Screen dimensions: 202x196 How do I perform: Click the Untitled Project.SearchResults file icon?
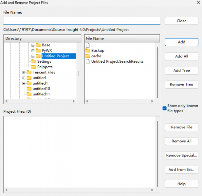[88, 61]
